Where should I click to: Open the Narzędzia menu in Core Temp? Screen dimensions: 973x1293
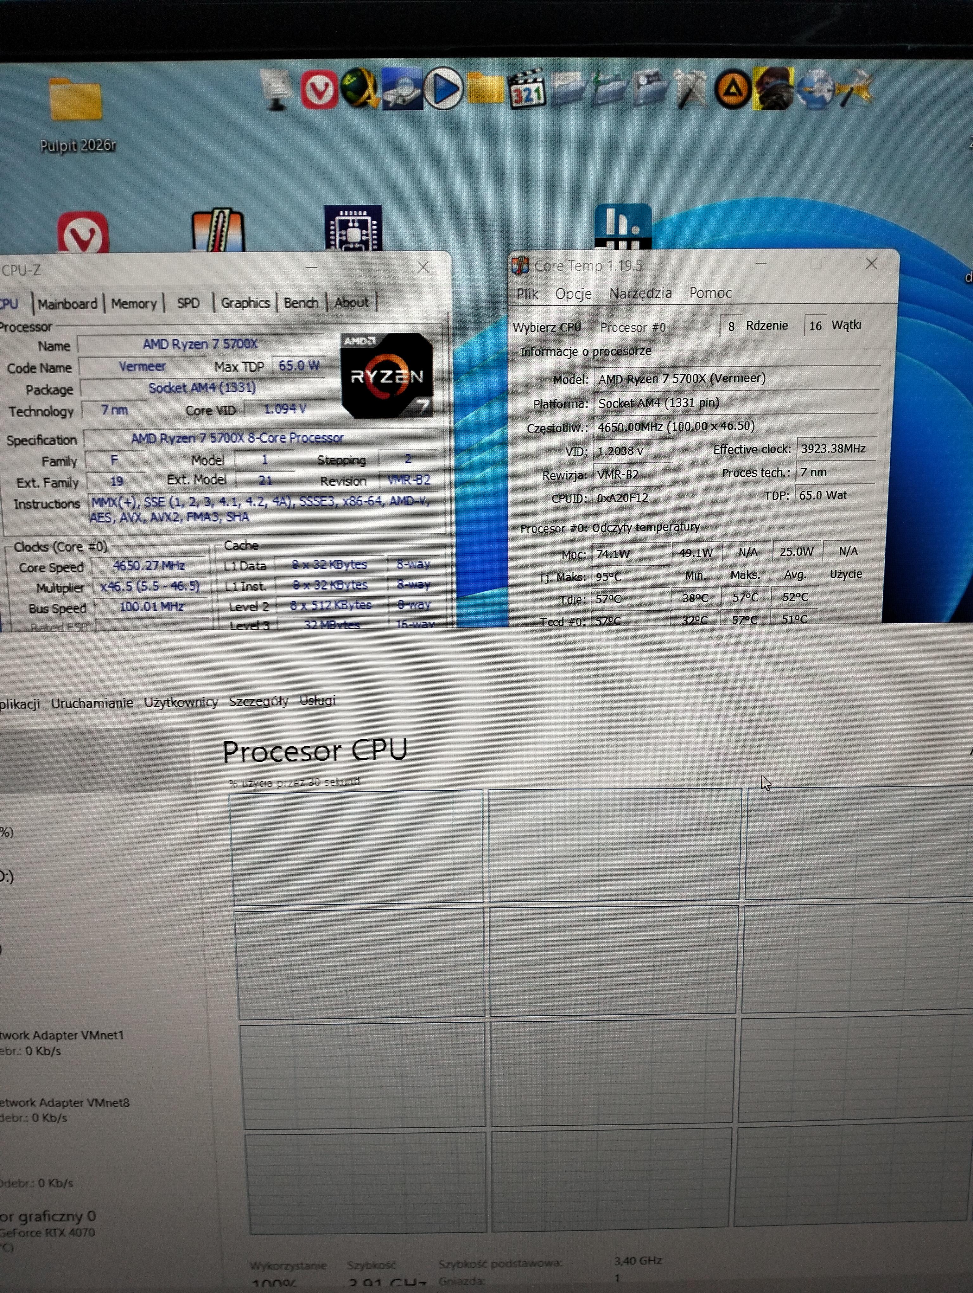point(640,293)
